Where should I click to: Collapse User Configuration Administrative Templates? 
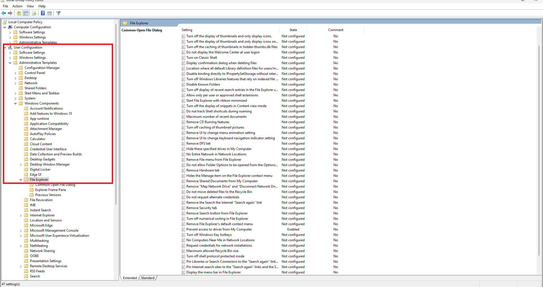pos(10,63)
